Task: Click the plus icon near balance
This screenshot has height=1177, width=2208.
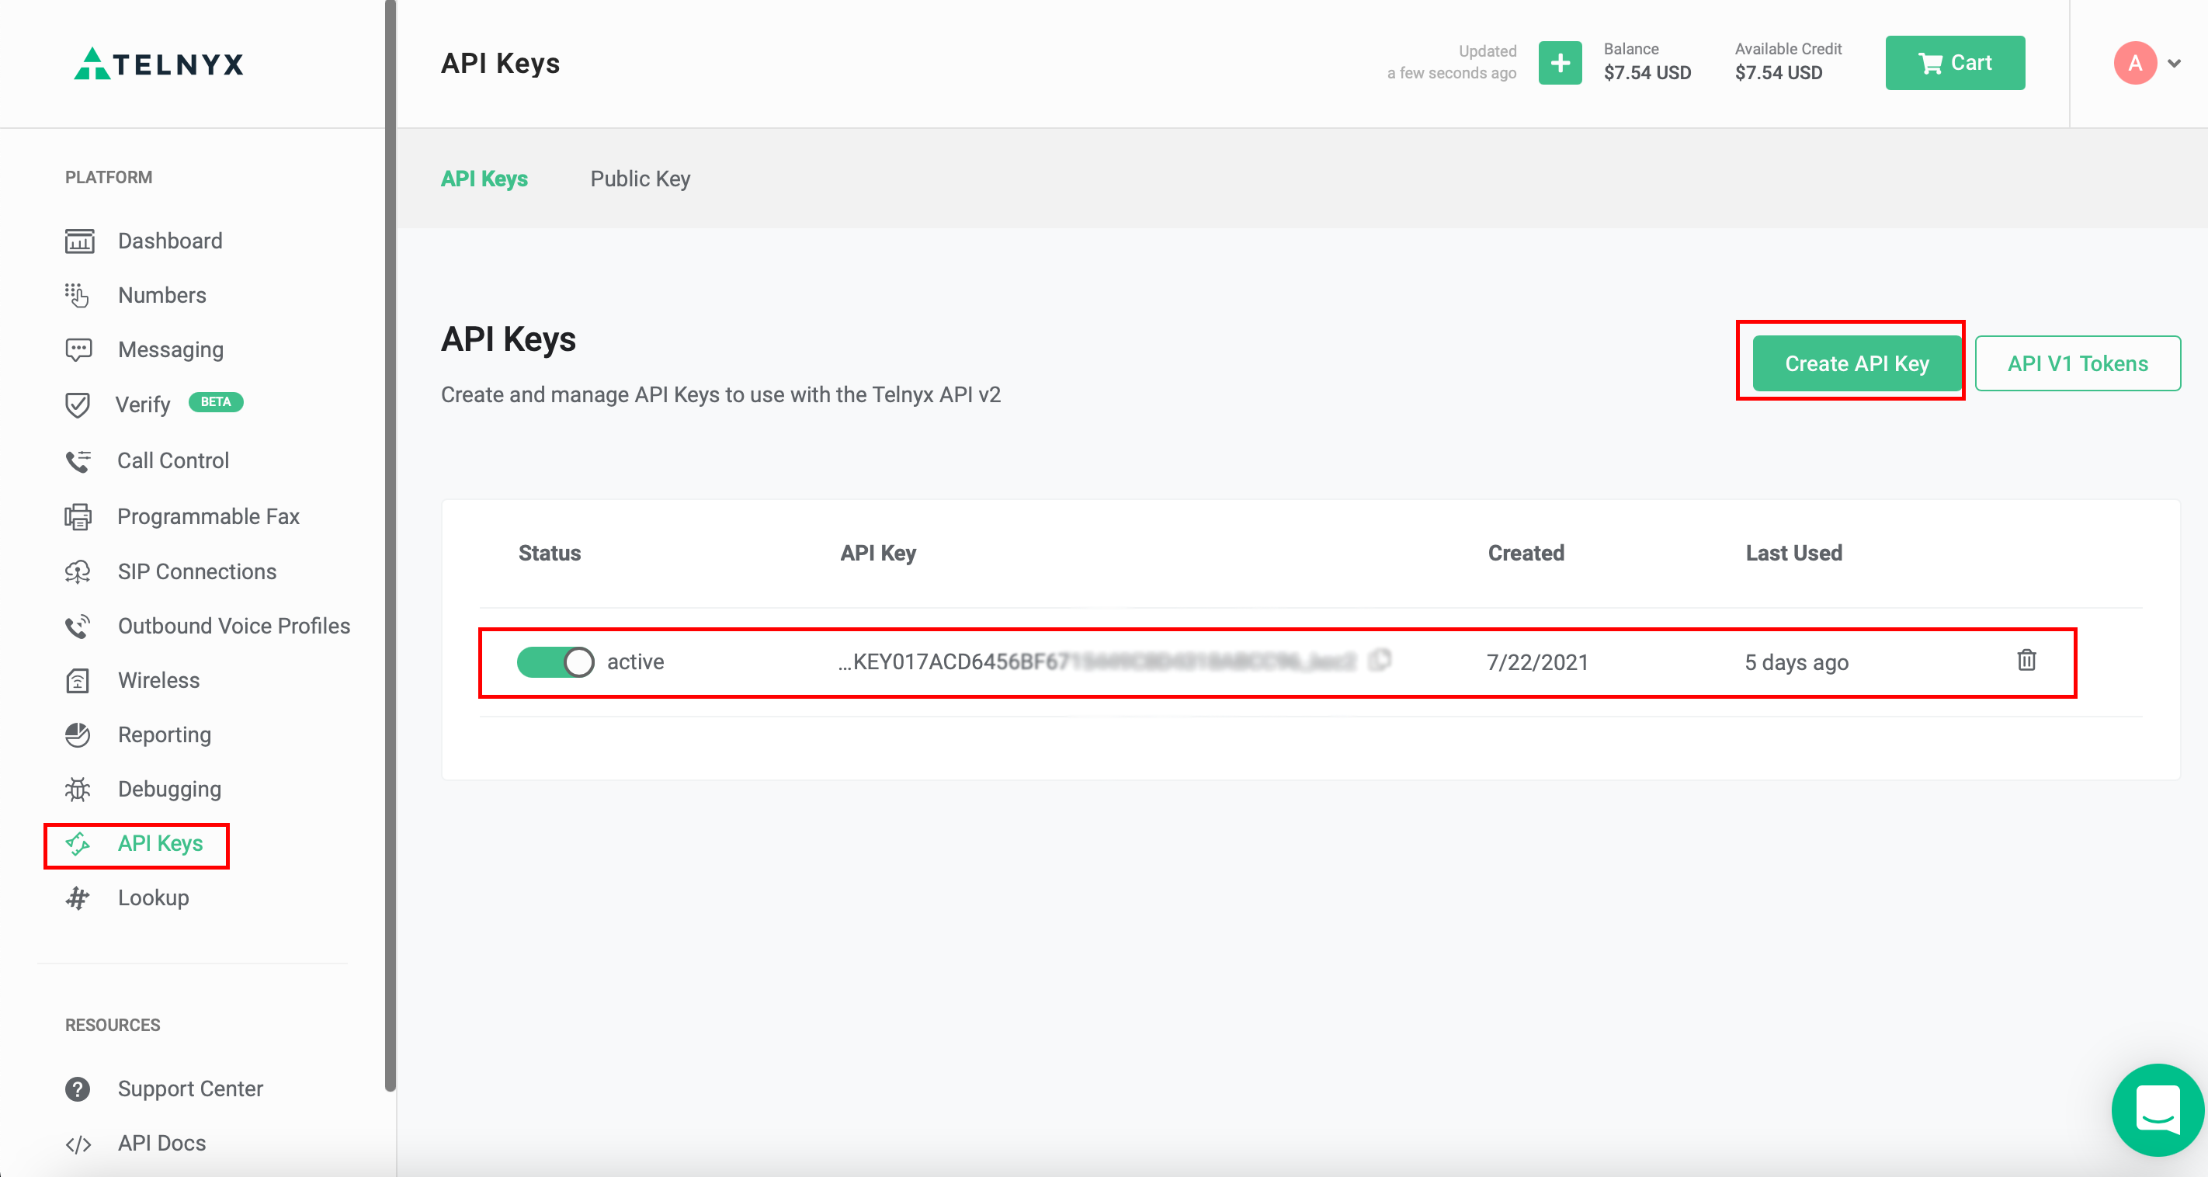Action: (x=1560, y=61)
